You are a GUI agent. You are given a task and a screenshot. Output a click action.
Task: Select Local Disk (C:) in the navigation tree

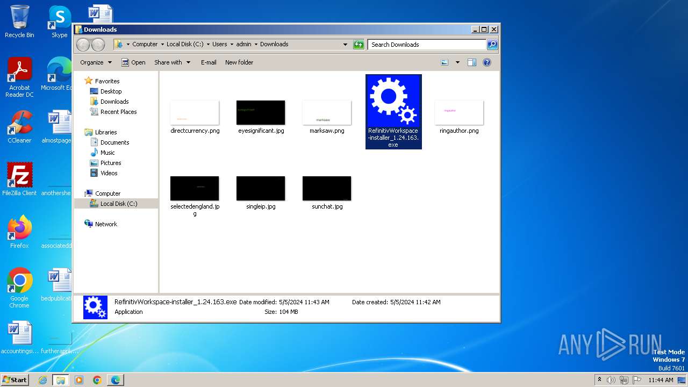(x=118, y=204)
